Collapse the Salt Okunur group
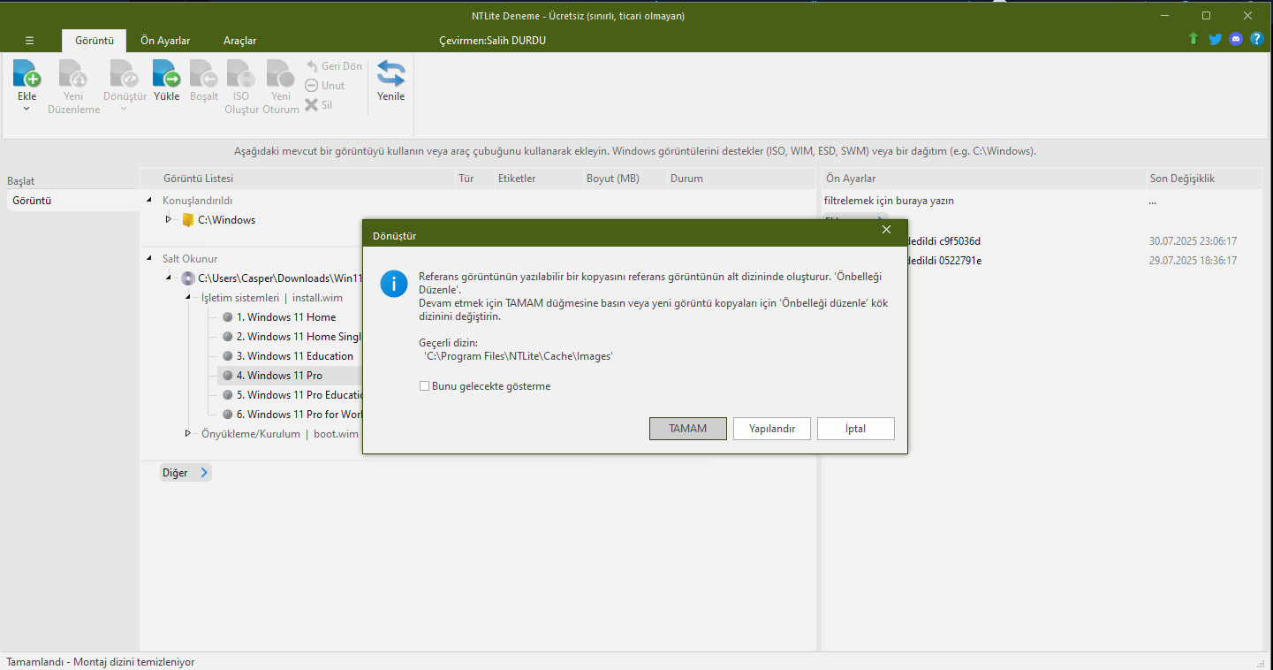The image size is (1273, 670). 149,259
